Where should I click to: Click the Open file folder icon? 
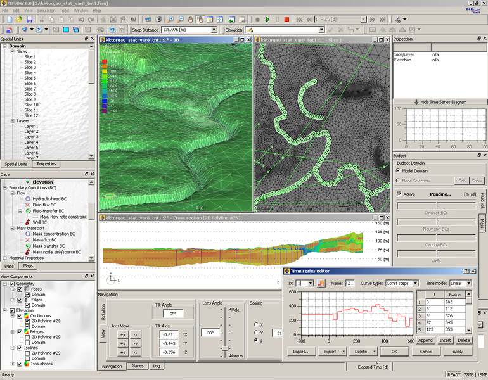click(20, 20)
